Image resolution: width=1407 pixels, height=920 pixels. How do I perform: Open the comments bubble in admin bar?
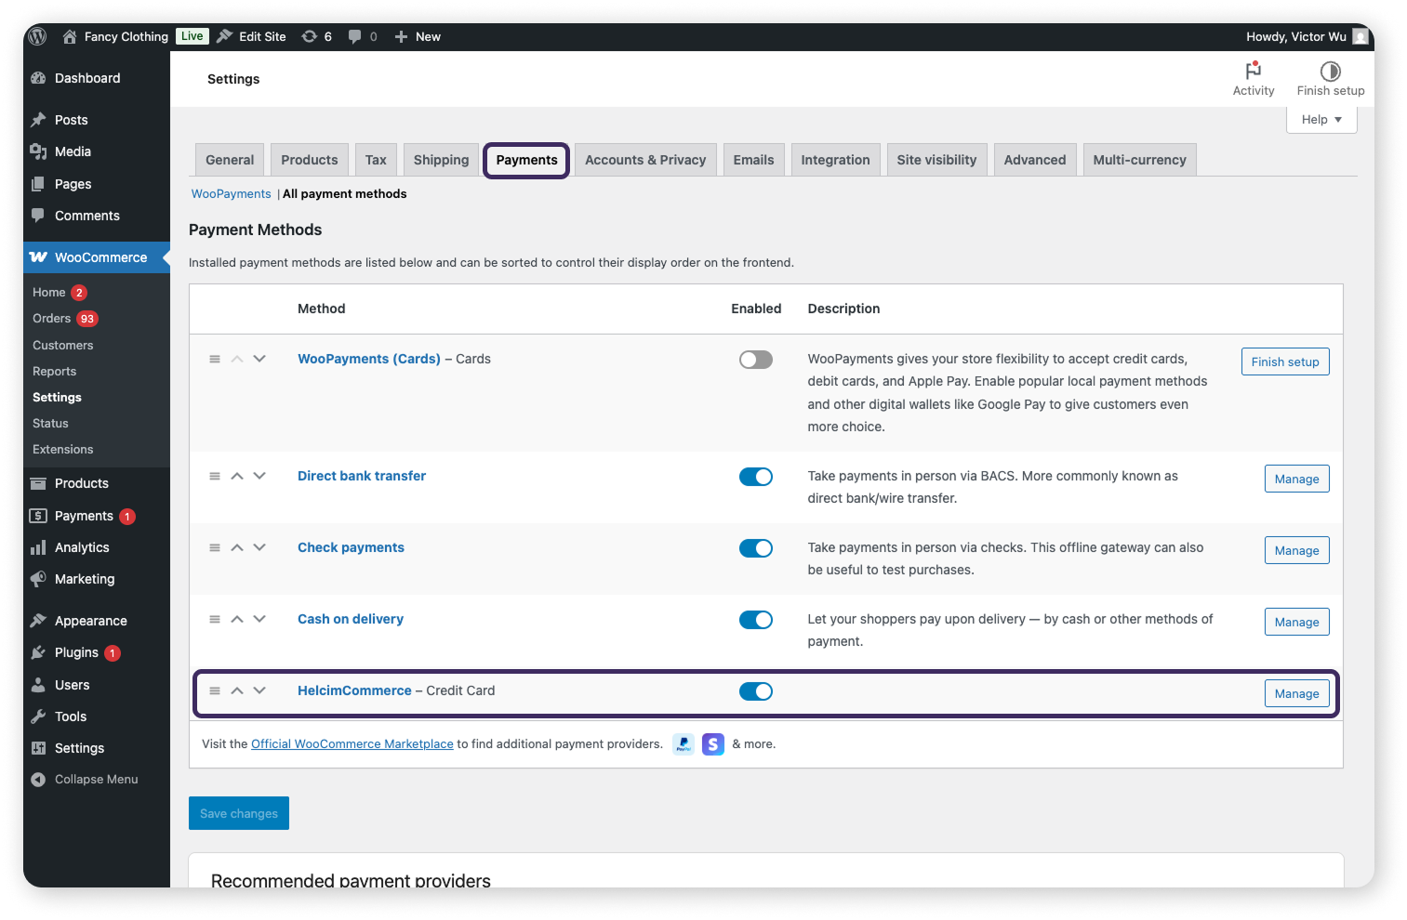(x=354, y=36)
